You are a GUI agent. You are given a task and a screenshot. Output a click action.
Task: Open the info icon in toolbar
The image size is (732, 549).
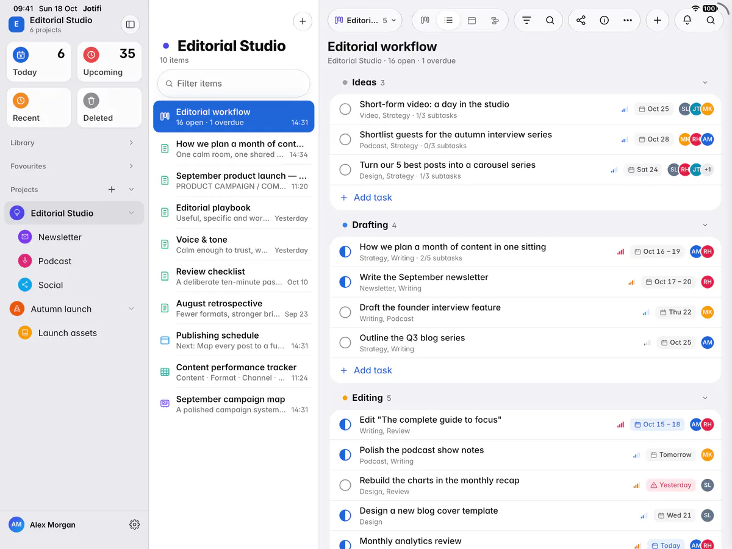[x=604, y=20]
